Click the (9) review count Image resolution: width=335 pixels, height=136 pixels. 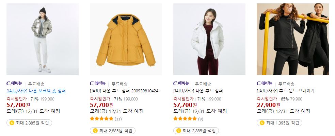201,119
